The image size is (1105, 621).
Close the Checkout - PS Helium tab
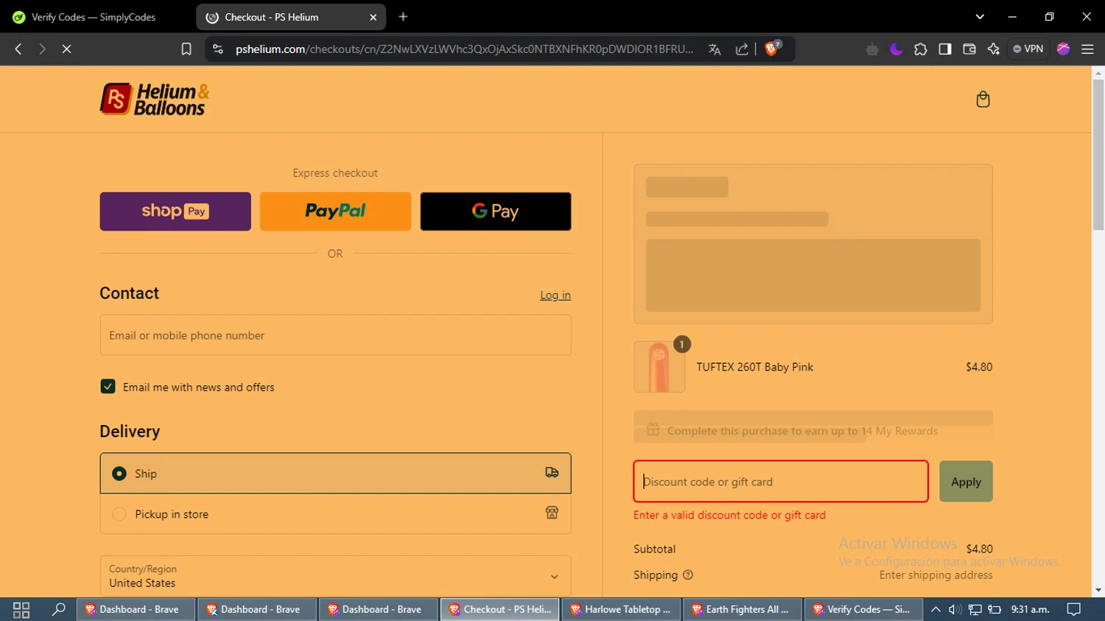point(373,17)
